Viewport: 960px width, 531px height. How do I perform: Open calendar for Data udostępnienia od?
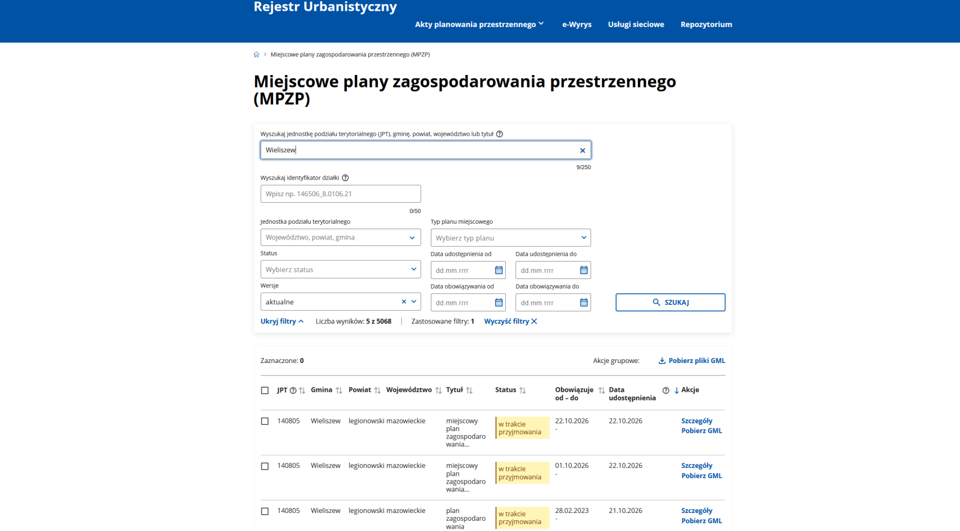pyautogui.click(x=499, y=271)
